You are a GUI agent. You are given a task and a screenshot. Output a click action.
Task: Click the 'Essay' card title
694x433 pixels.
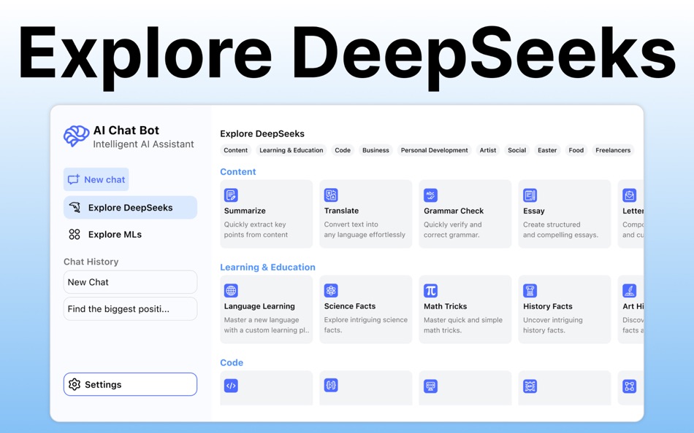[x=534, y=211]
